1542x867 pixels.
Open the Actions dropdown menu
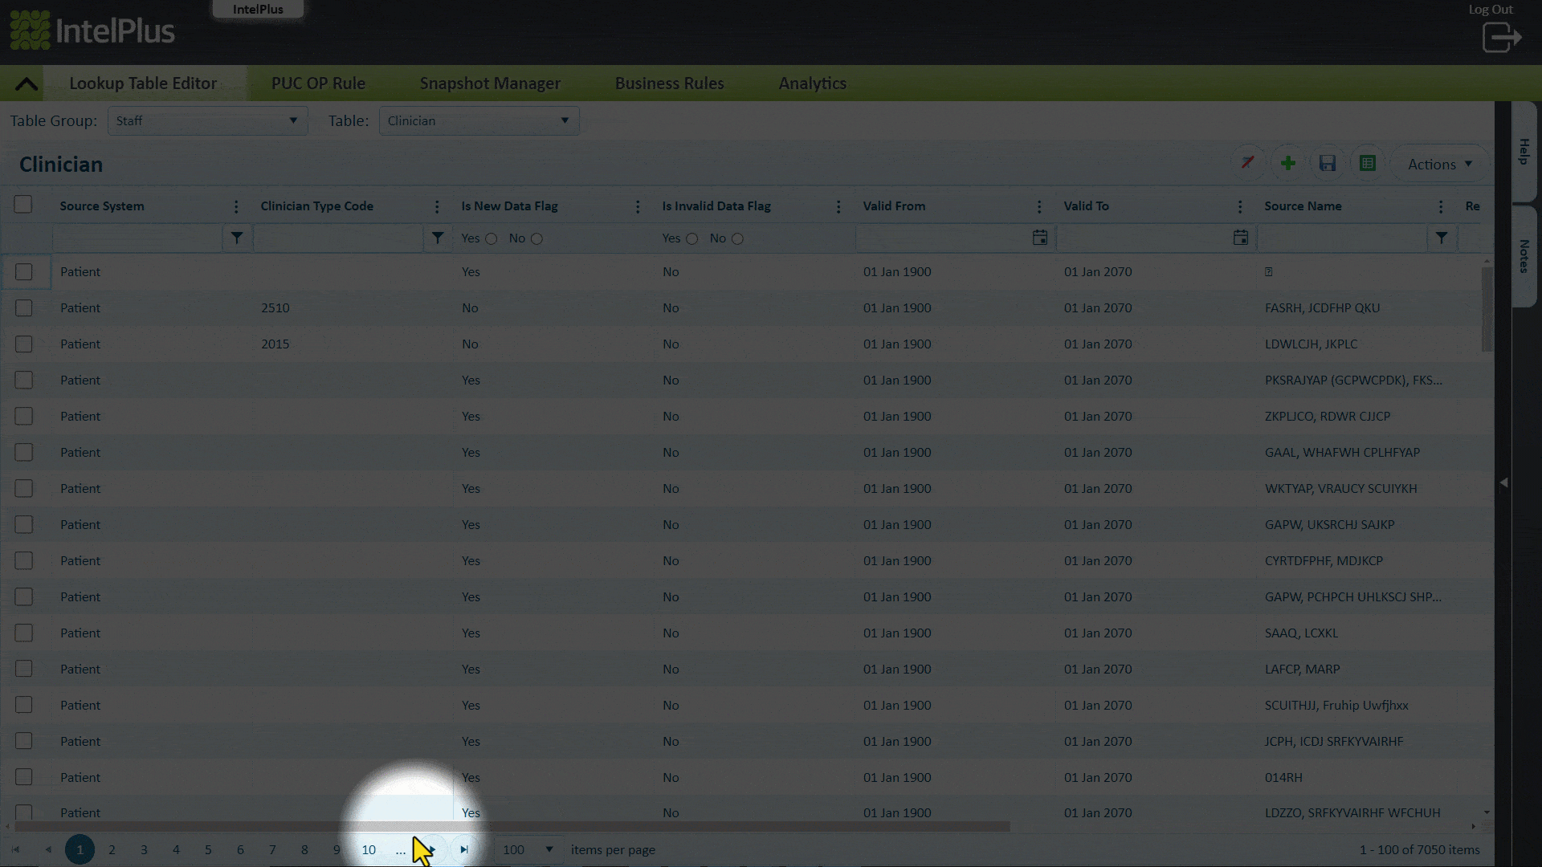(1439, 164)
